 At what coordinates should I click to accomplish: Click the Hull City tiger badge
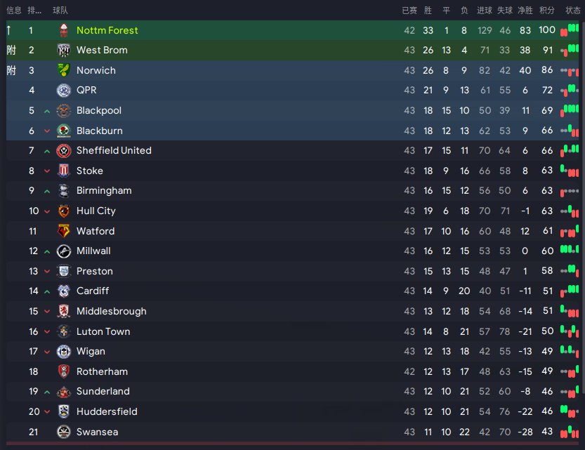click(64, 211)
